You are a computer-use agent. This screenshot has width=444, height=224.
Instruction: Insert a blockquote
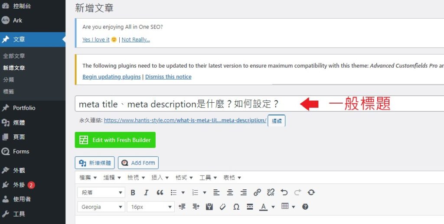pyautogui.click(x=160, y=193)
